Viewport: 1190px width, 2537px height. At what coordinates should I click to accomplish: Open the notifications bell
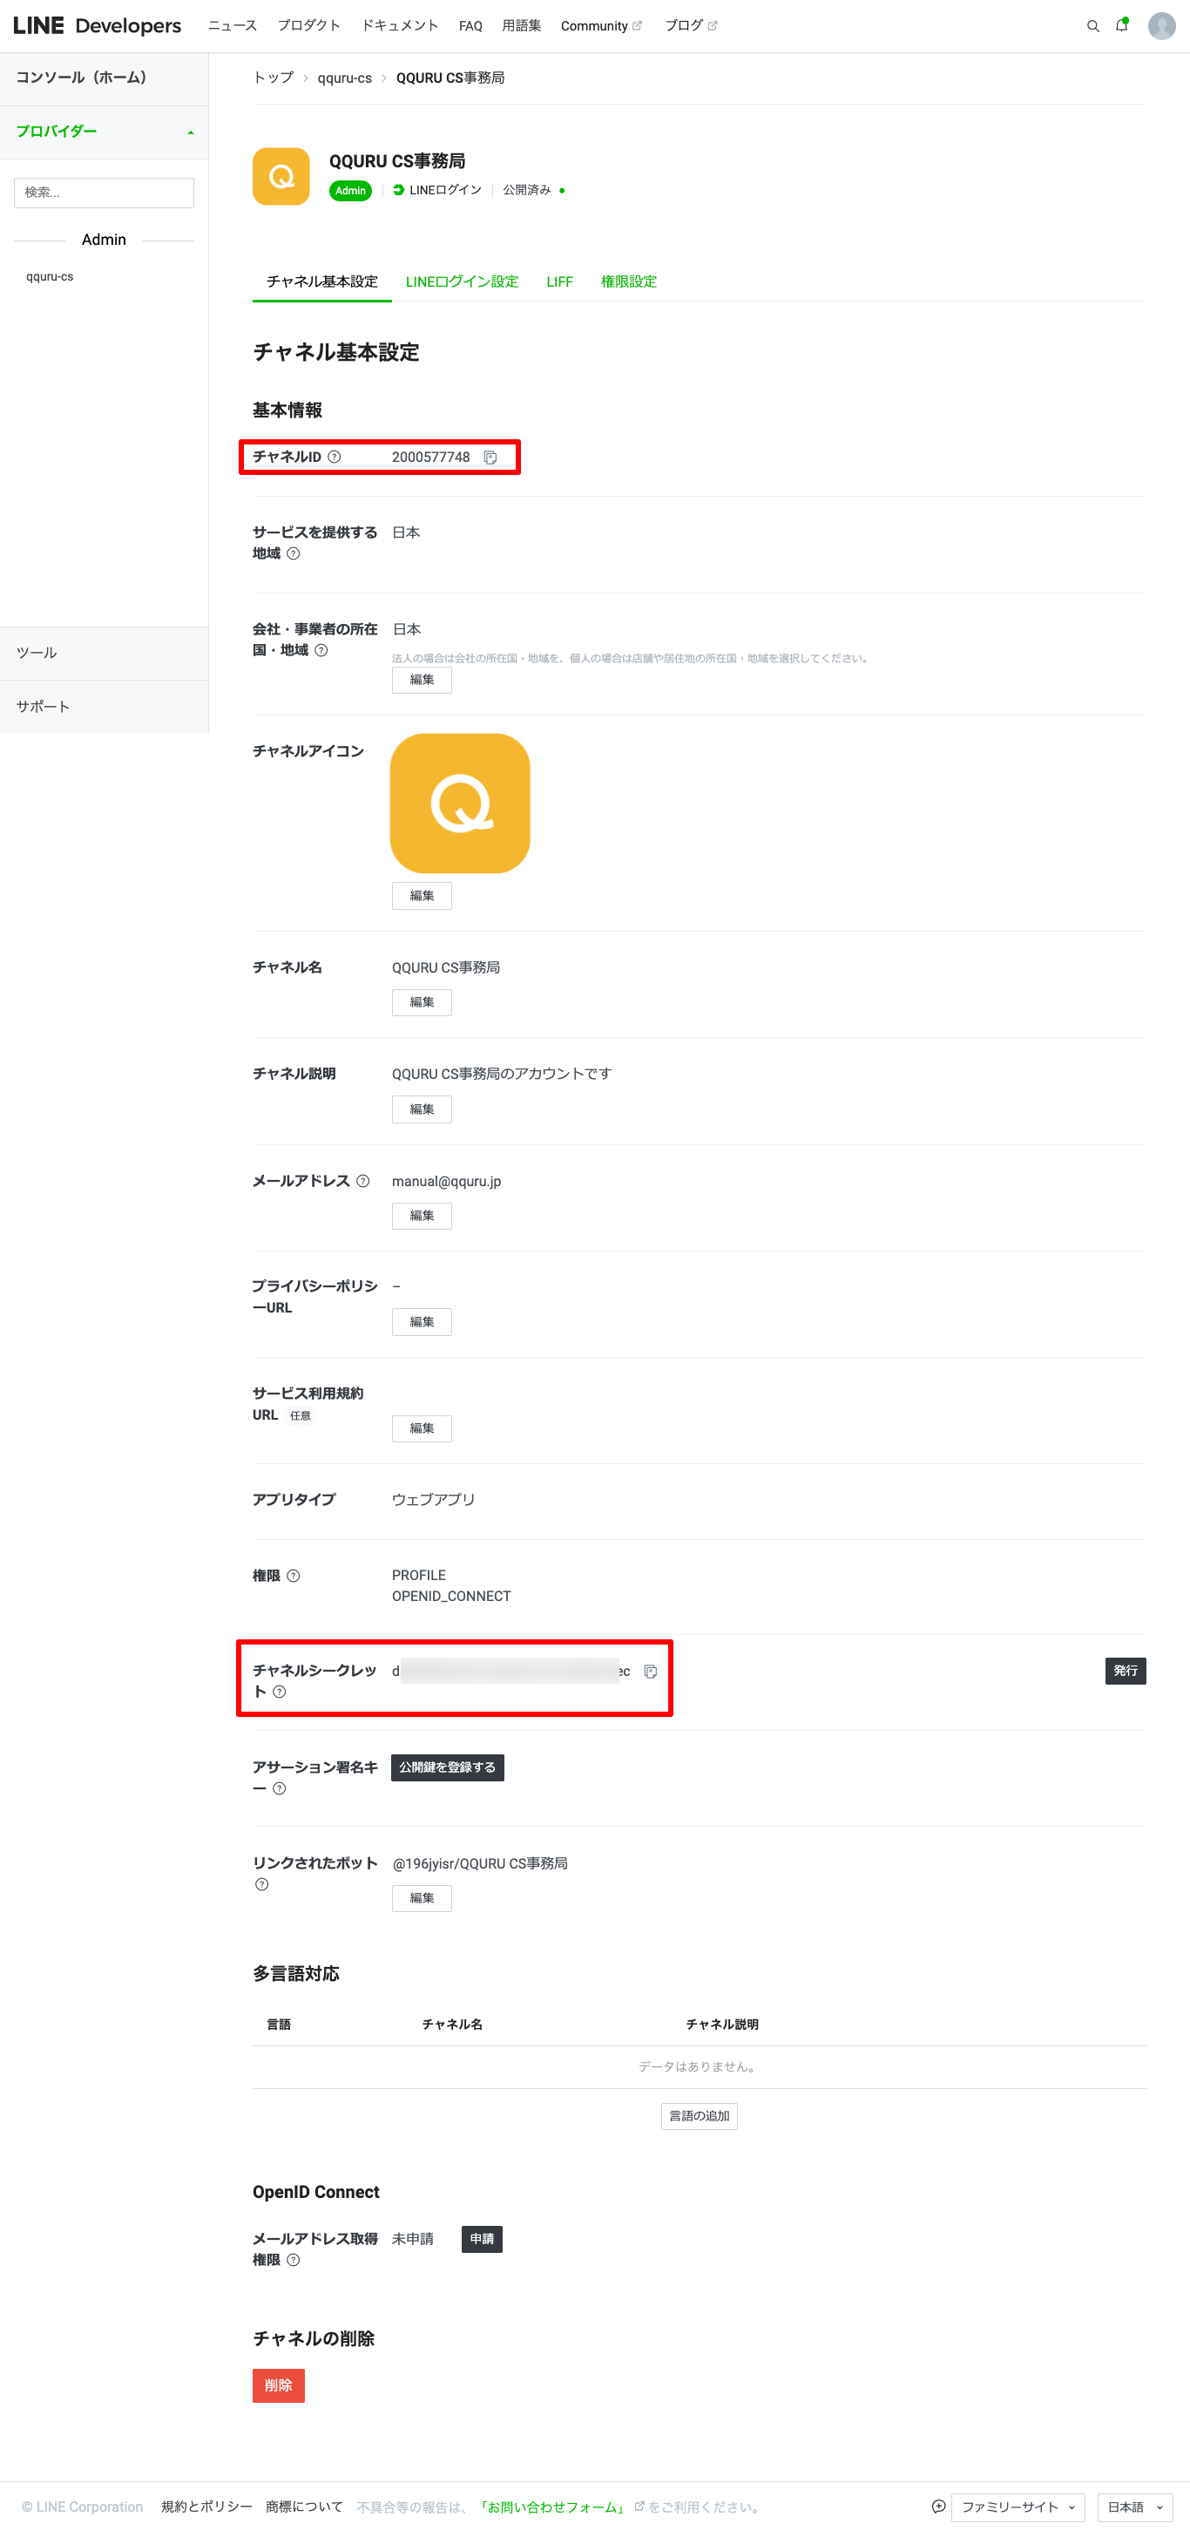click(x=1121, y=25)
